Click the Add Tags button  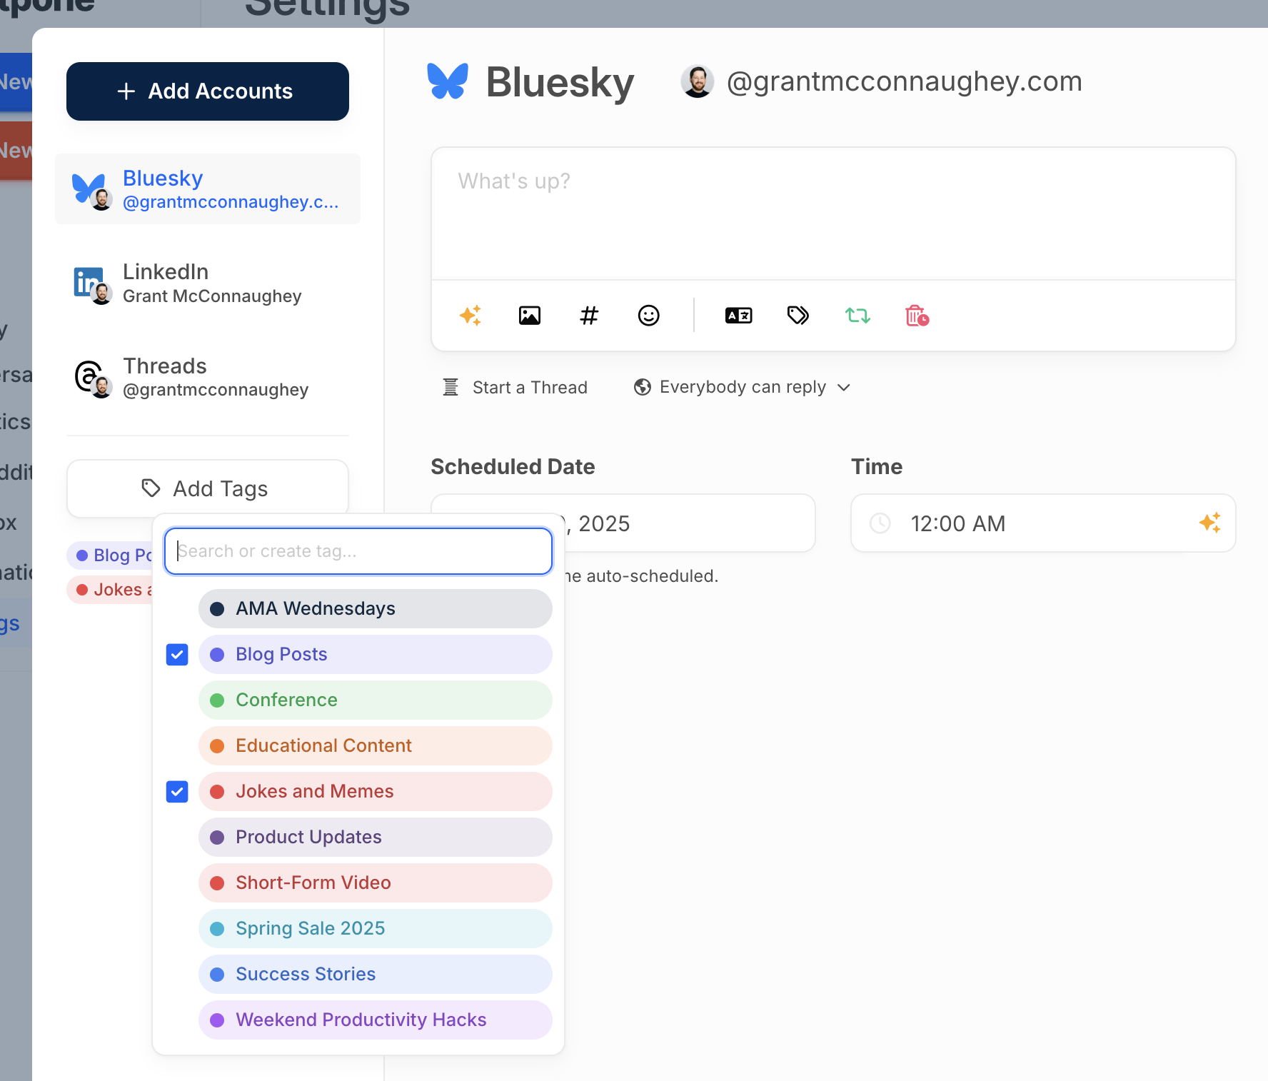[x=208, y=488]
